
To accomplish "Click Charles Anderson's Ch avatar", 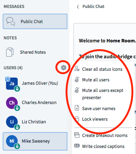I will (12, 103).
